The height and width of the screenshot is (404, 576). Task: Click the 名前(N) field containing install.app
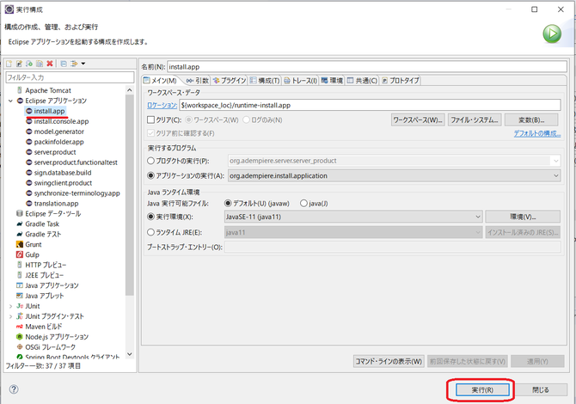(367, 67)
